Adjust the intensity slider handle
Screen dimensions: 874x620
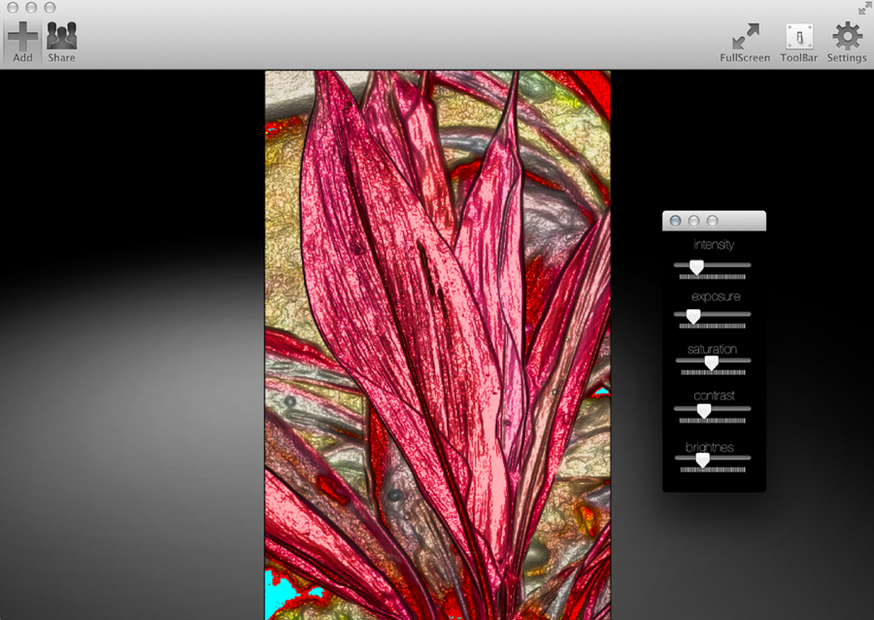[x=696, y=267]
